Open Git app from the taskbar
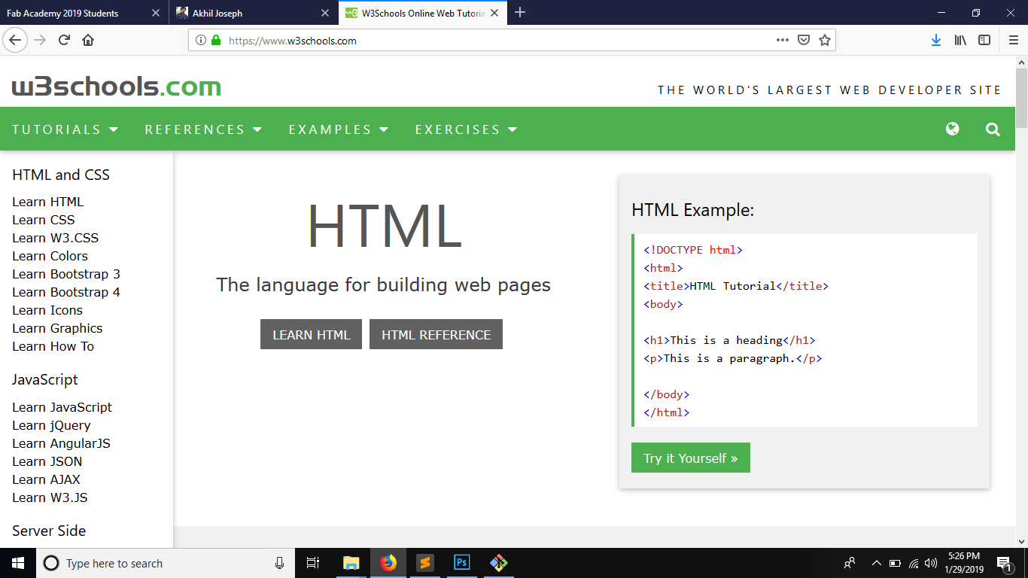Screen dimensions: 1028x578 point(499,563)
